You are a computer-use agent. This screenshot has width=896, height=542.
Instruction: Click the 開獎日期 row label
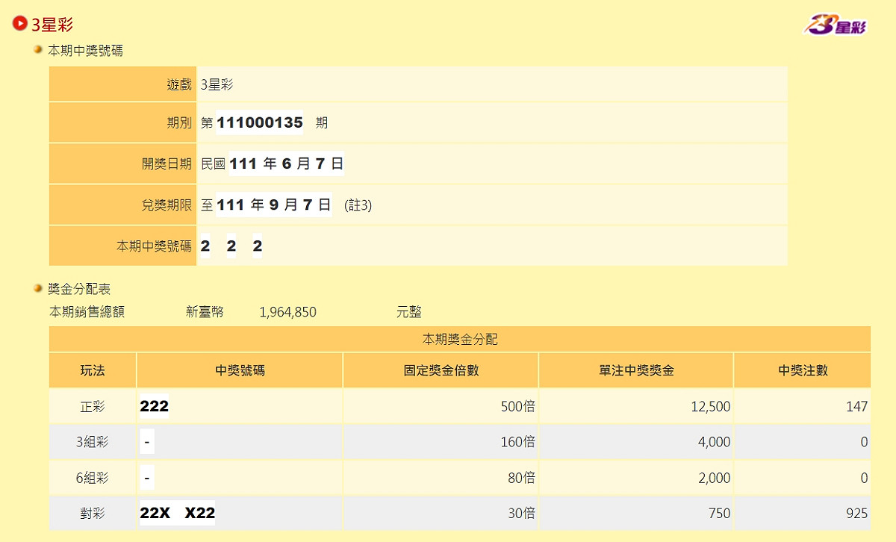coord(167,163)
